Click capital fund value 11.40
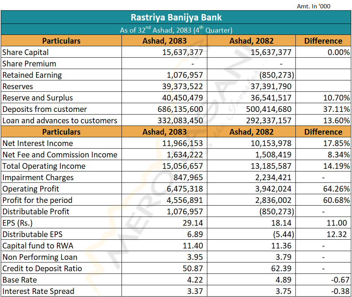 point(193,246)
